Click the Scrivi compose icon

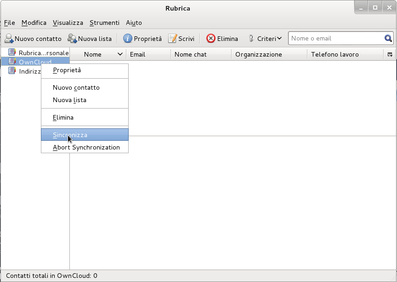point(172,39)
